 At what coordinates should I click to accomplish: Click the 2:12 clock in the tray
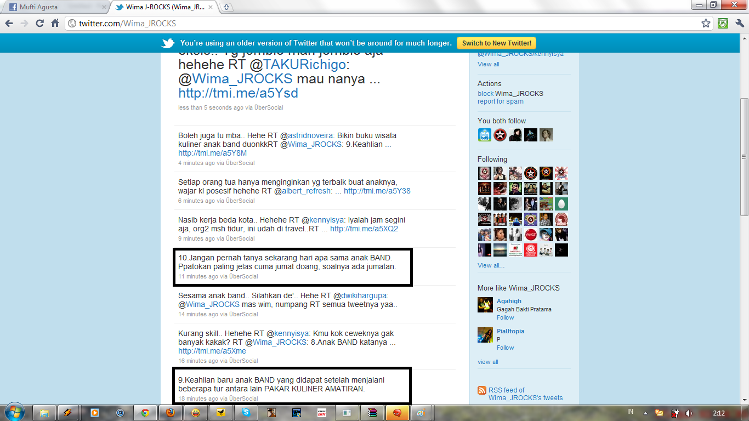click(719, 413)
